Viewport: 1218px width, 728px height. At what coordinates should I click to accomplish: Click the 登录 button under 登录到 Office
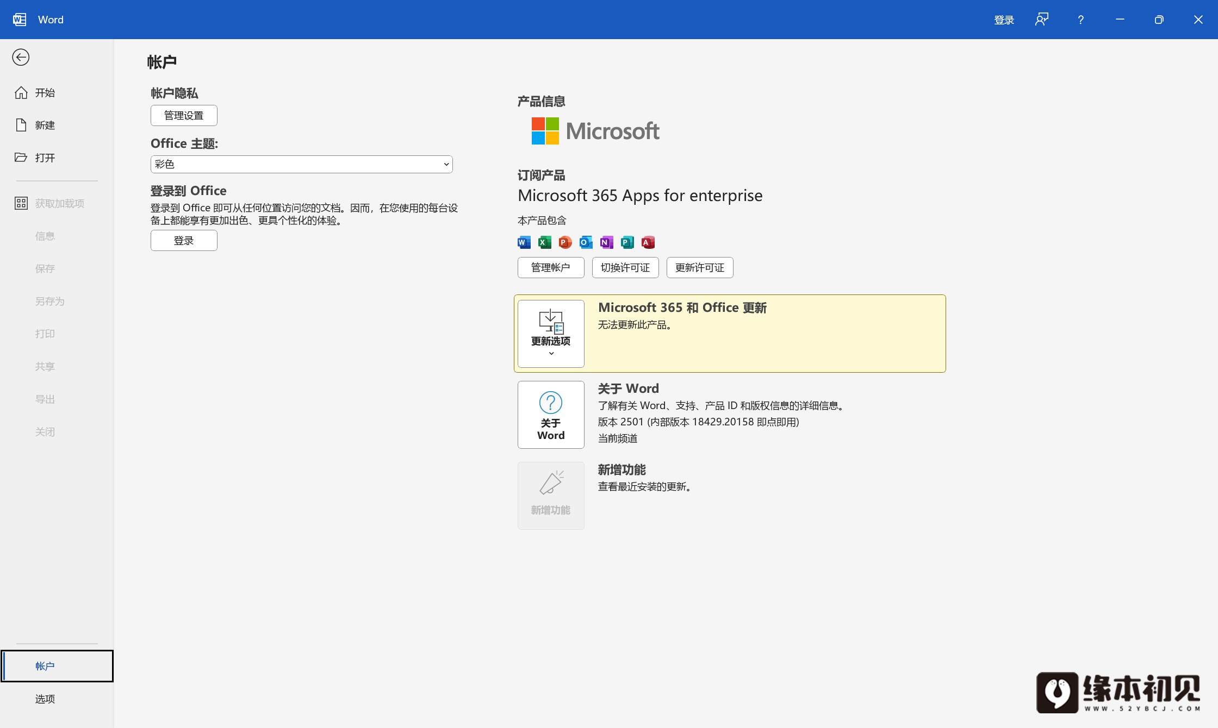[184, 240]
